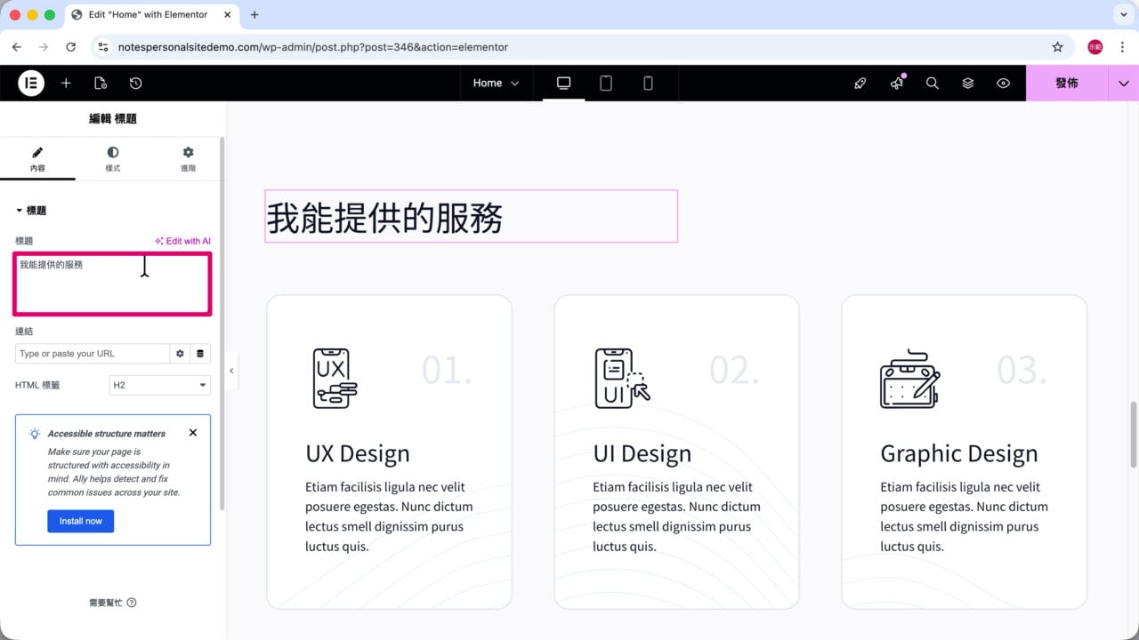Bookmark this page with the star icon

pyautogui.click(x=1057, y=47)
